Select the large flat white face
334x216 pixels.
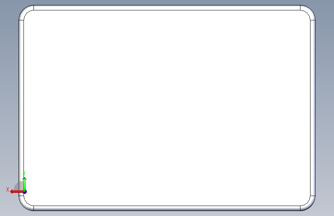pos(167,108)
